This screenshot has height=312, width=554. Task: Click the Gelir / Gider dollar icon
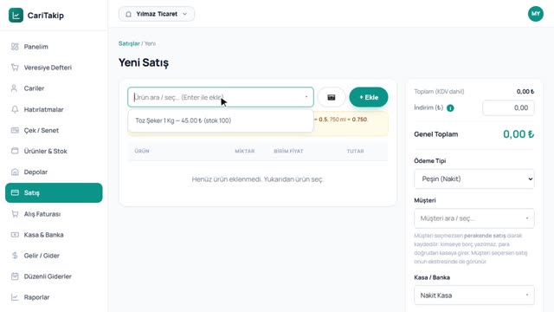point(15,256)
